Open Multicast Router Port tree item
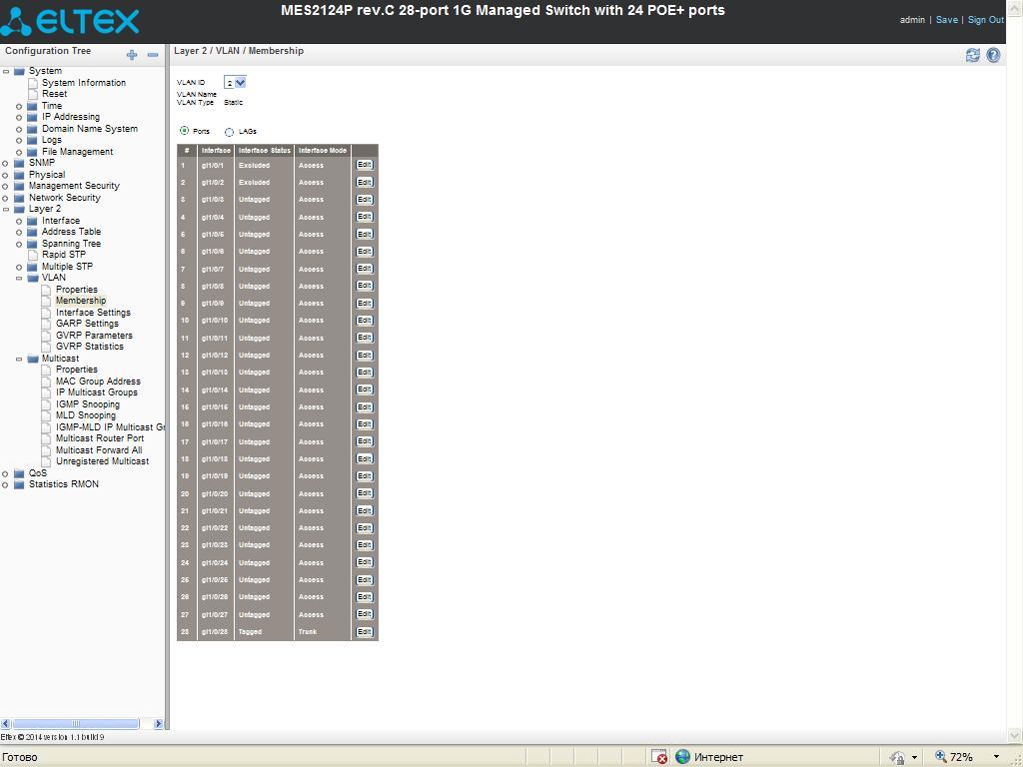 pyautogui.click(x=100, y=438)
